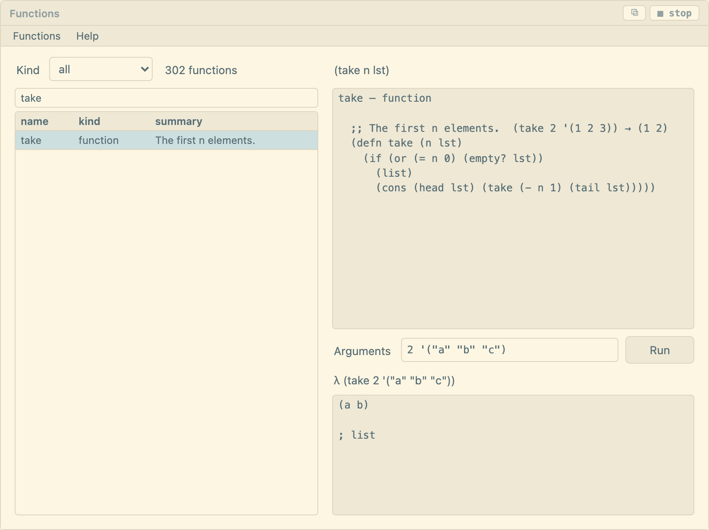
Task: Open the Help menu
Action: point(88,36)
